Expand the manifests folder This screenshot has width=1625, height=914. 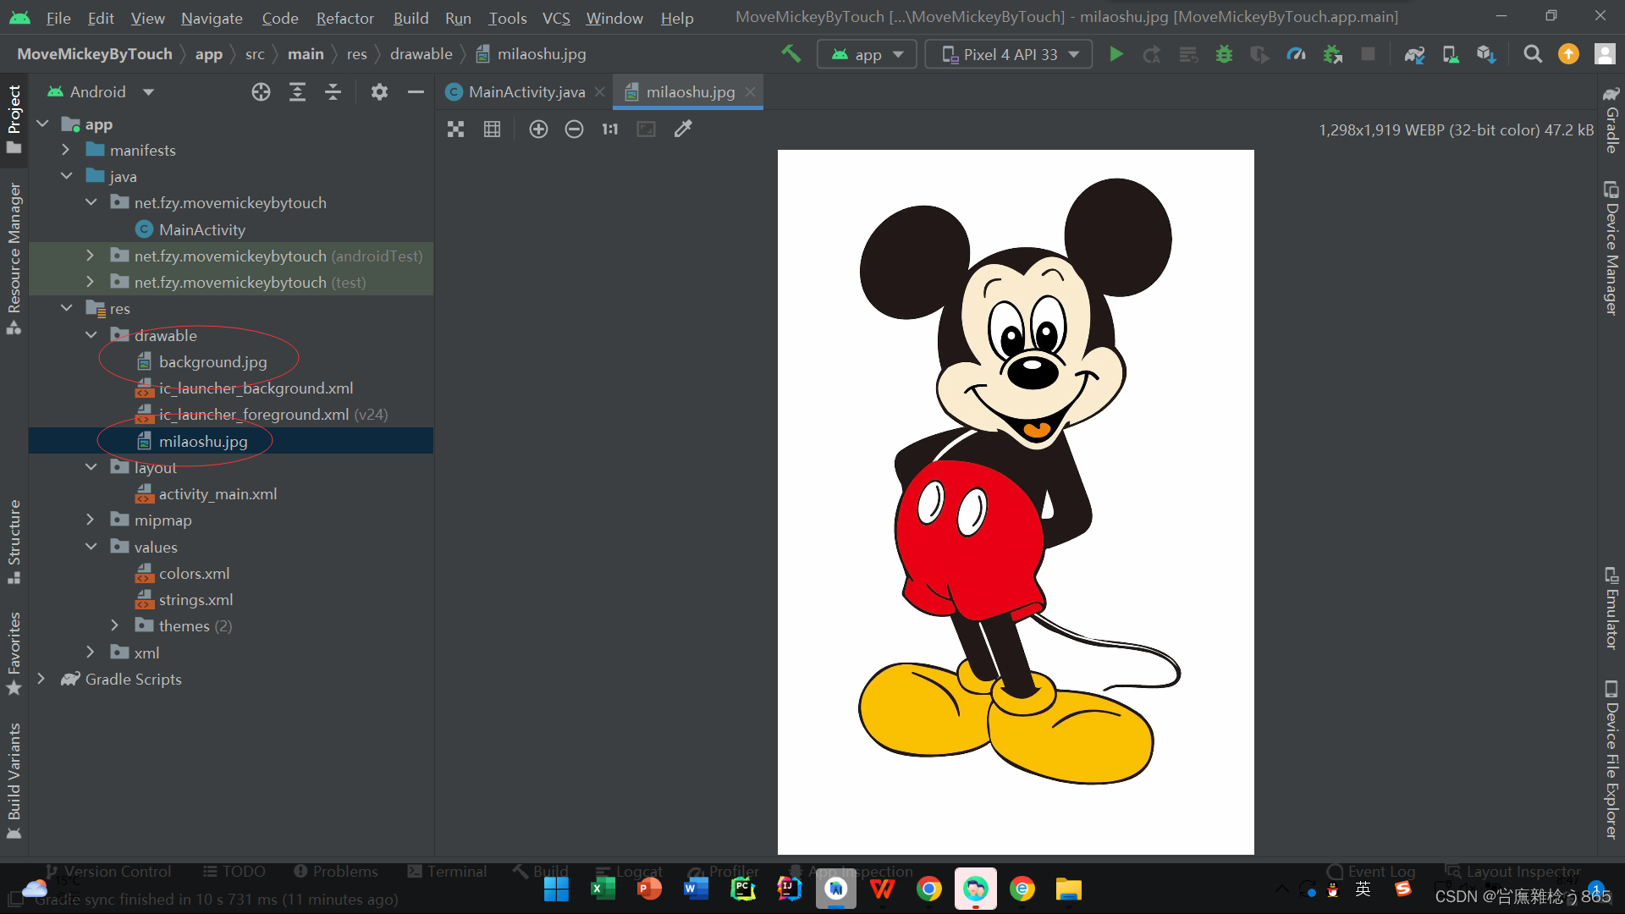[x=66, y=151]
